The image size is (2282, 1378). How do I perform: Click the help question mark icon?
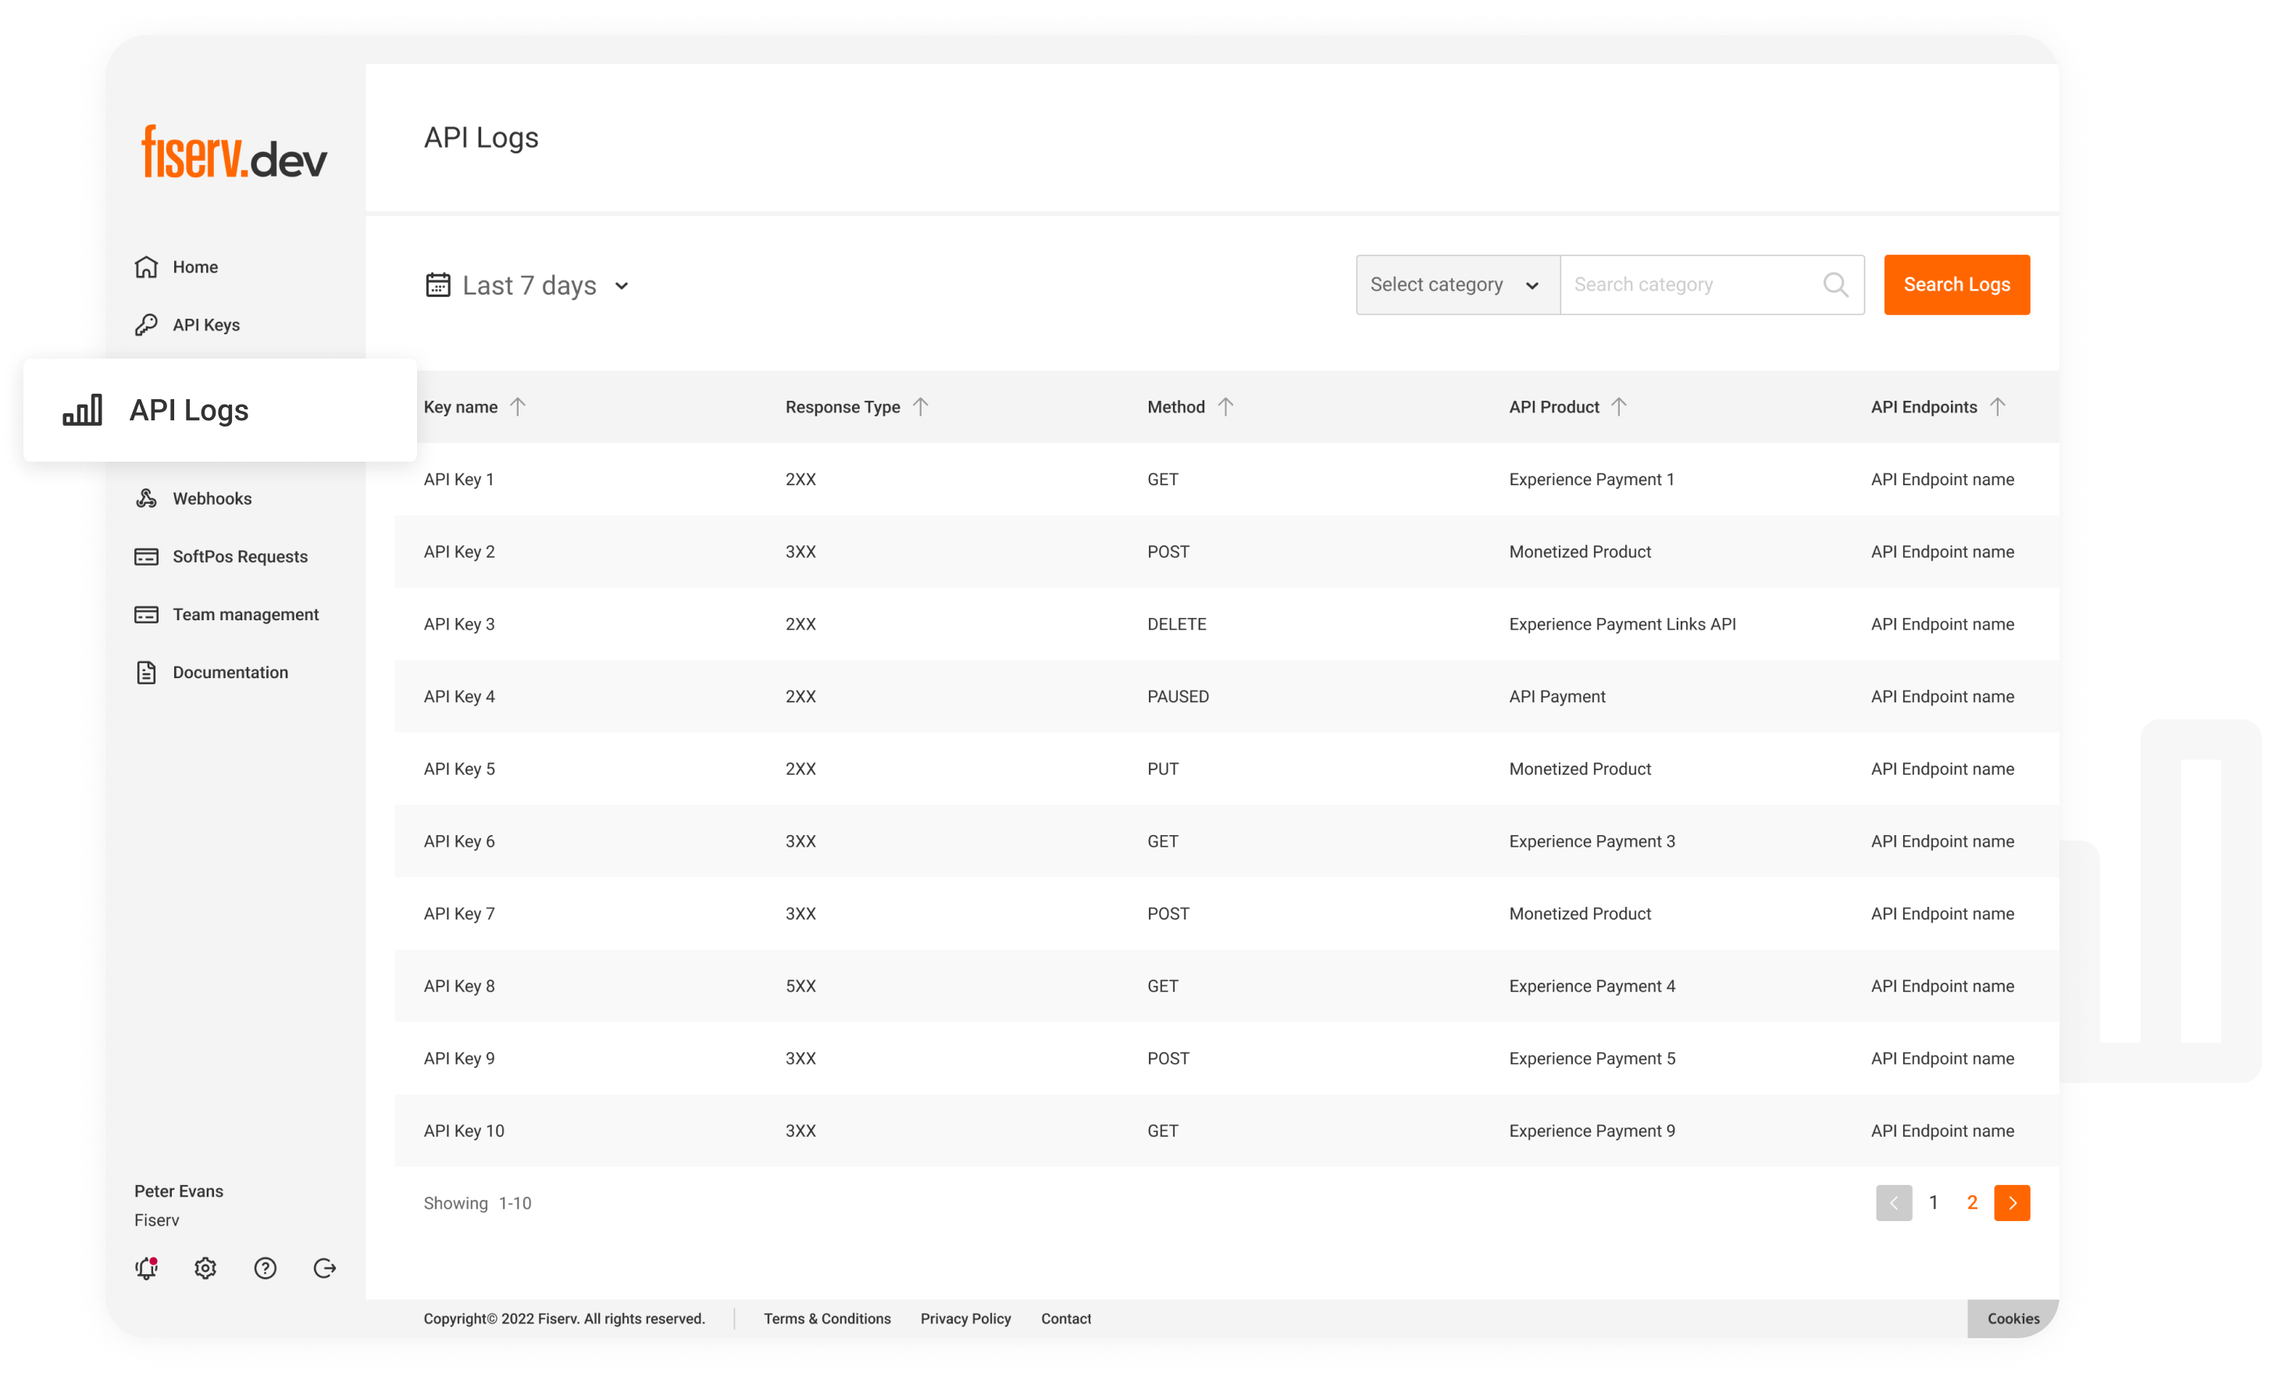tap(266, 1269)
